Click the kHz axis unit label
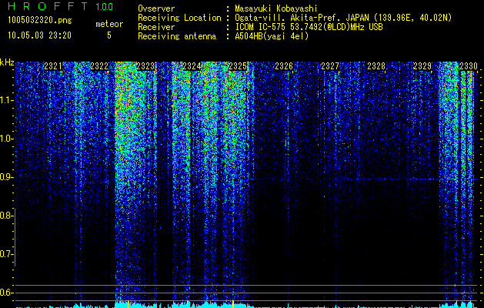 tap(7, 62)
